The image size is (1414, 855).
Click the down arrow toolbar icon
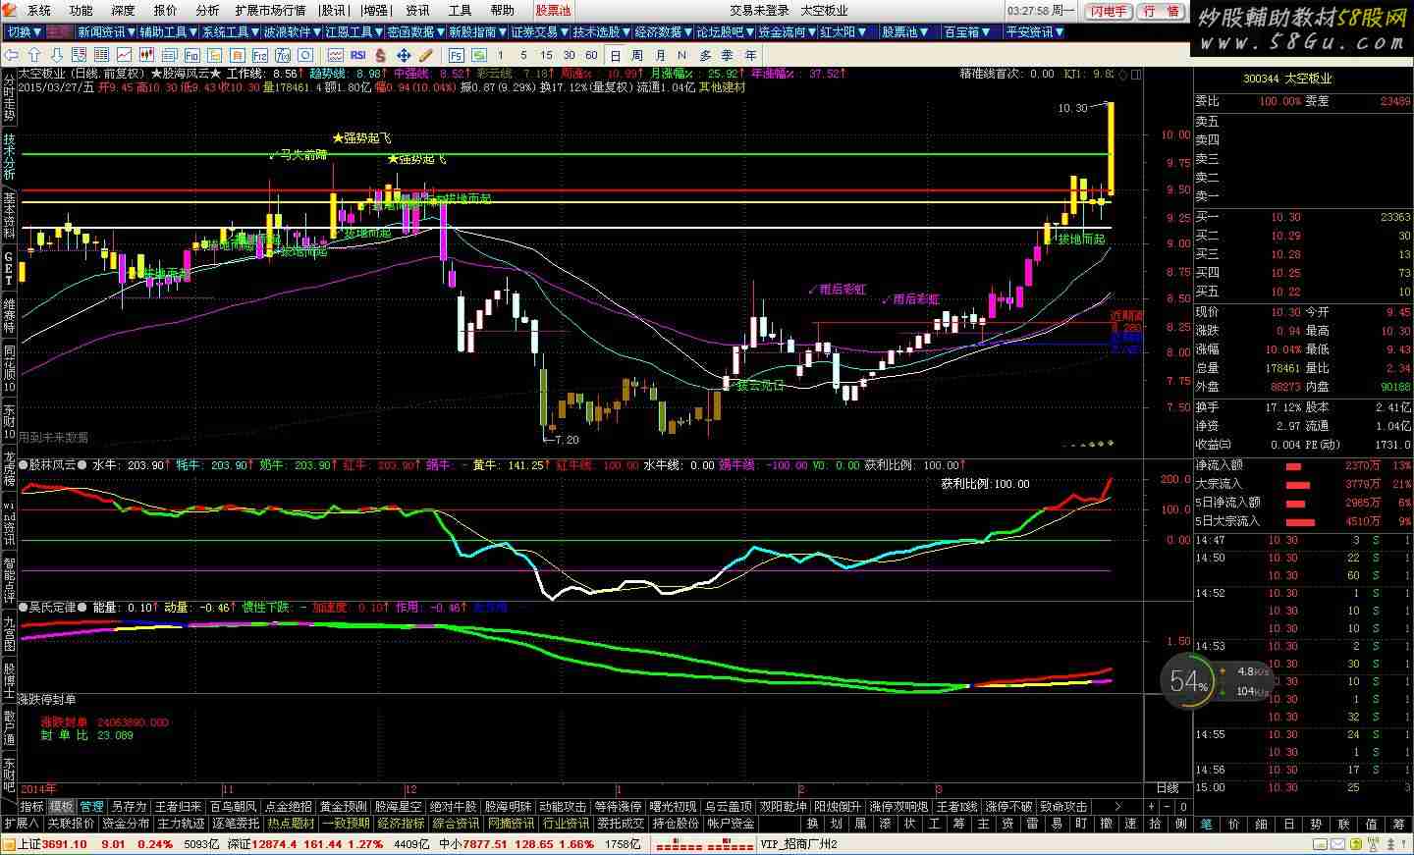(x=57, y=55)
